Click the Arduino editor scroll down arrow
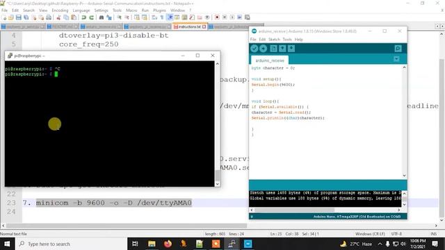Image resolution: width=445 pixels, height=250 pixels. pyautogui.click(x=404, y=176)
